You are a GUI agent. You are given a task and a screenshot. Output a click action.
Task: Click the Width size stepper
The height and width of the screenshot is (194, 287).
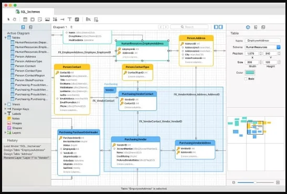tap(261, 62)
